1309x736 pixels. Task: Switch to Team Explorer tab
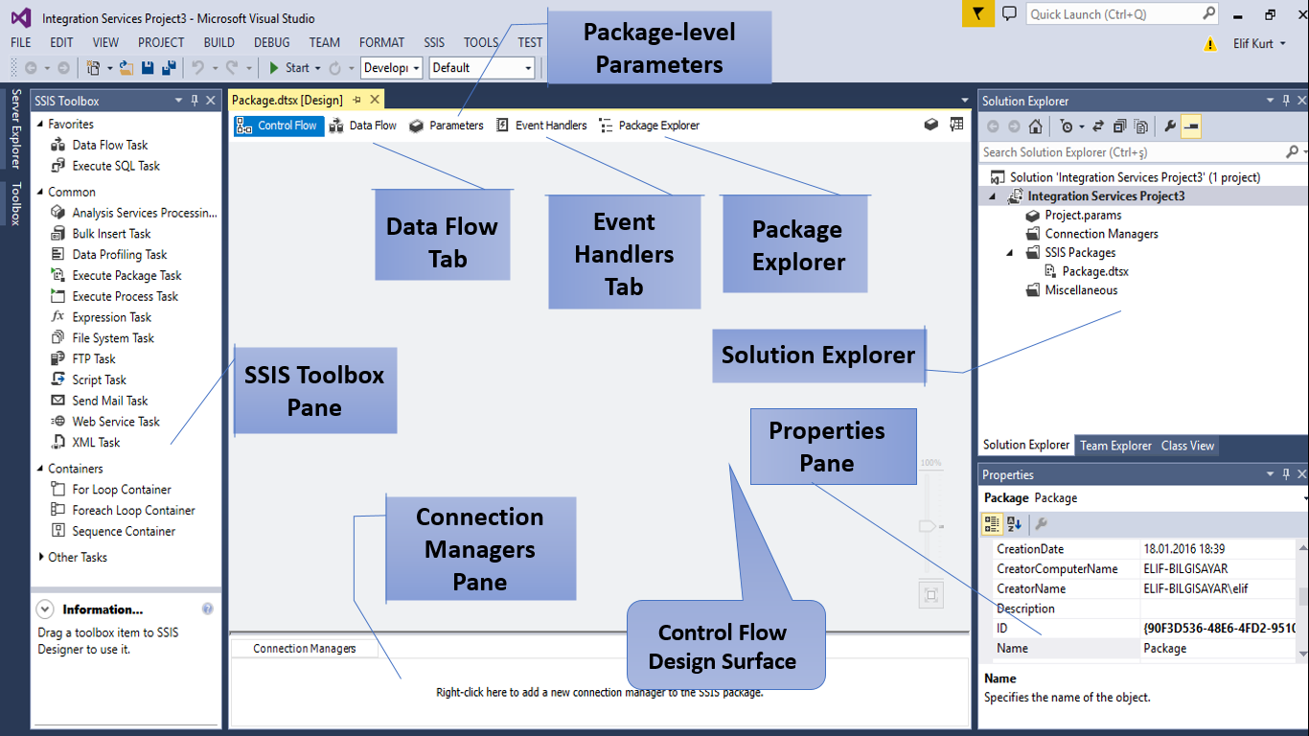coord(1115,446)
